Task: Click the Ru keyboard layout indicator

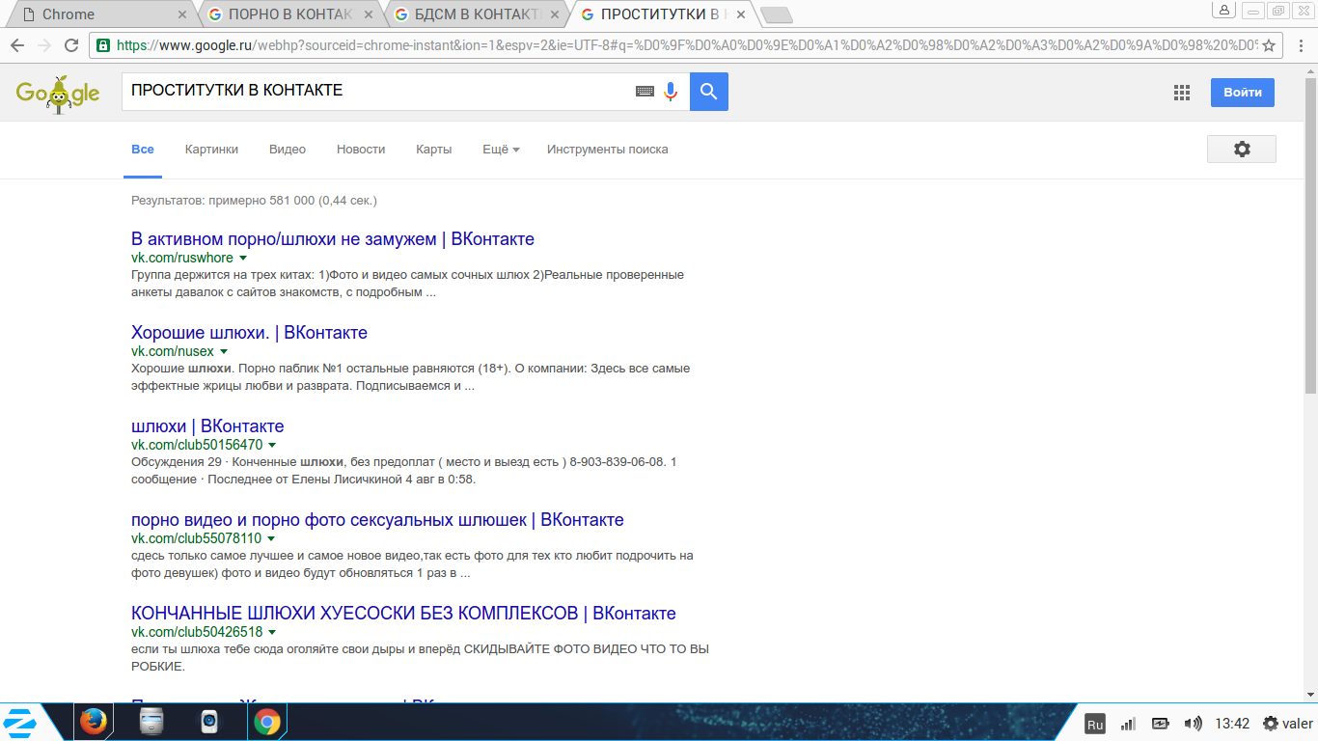Action: point(1095,724)
